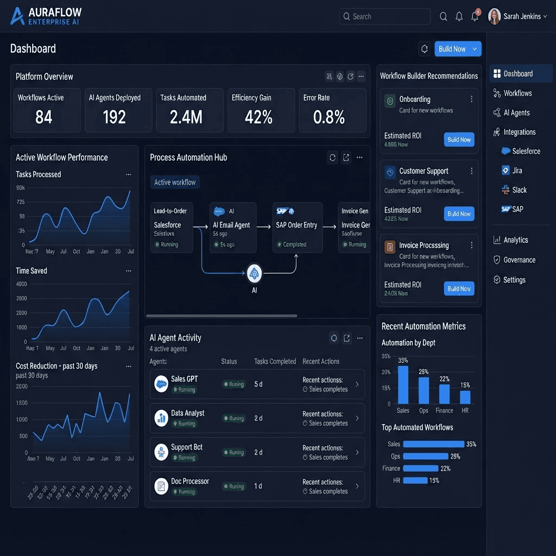Screen dimensions: 556x556
Task: Open the Customer Support card kebab menu
Action: coord(472,171)
